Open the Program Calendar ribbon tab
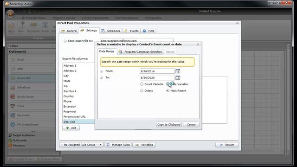 (x=64, y=18)
